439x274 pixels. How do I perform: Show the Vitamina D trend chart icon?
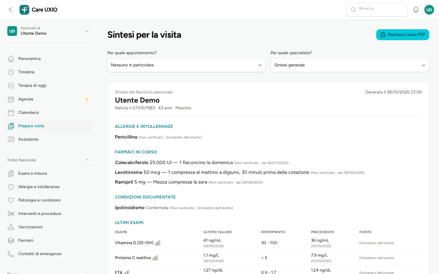coord(158,243)
